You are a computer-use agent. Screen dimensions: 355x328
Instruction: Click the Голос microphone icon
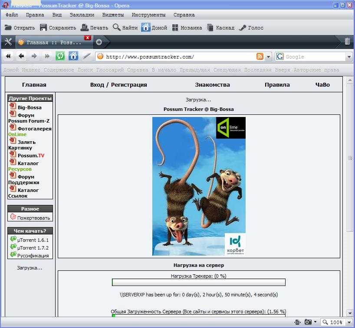tap(243, 28)
